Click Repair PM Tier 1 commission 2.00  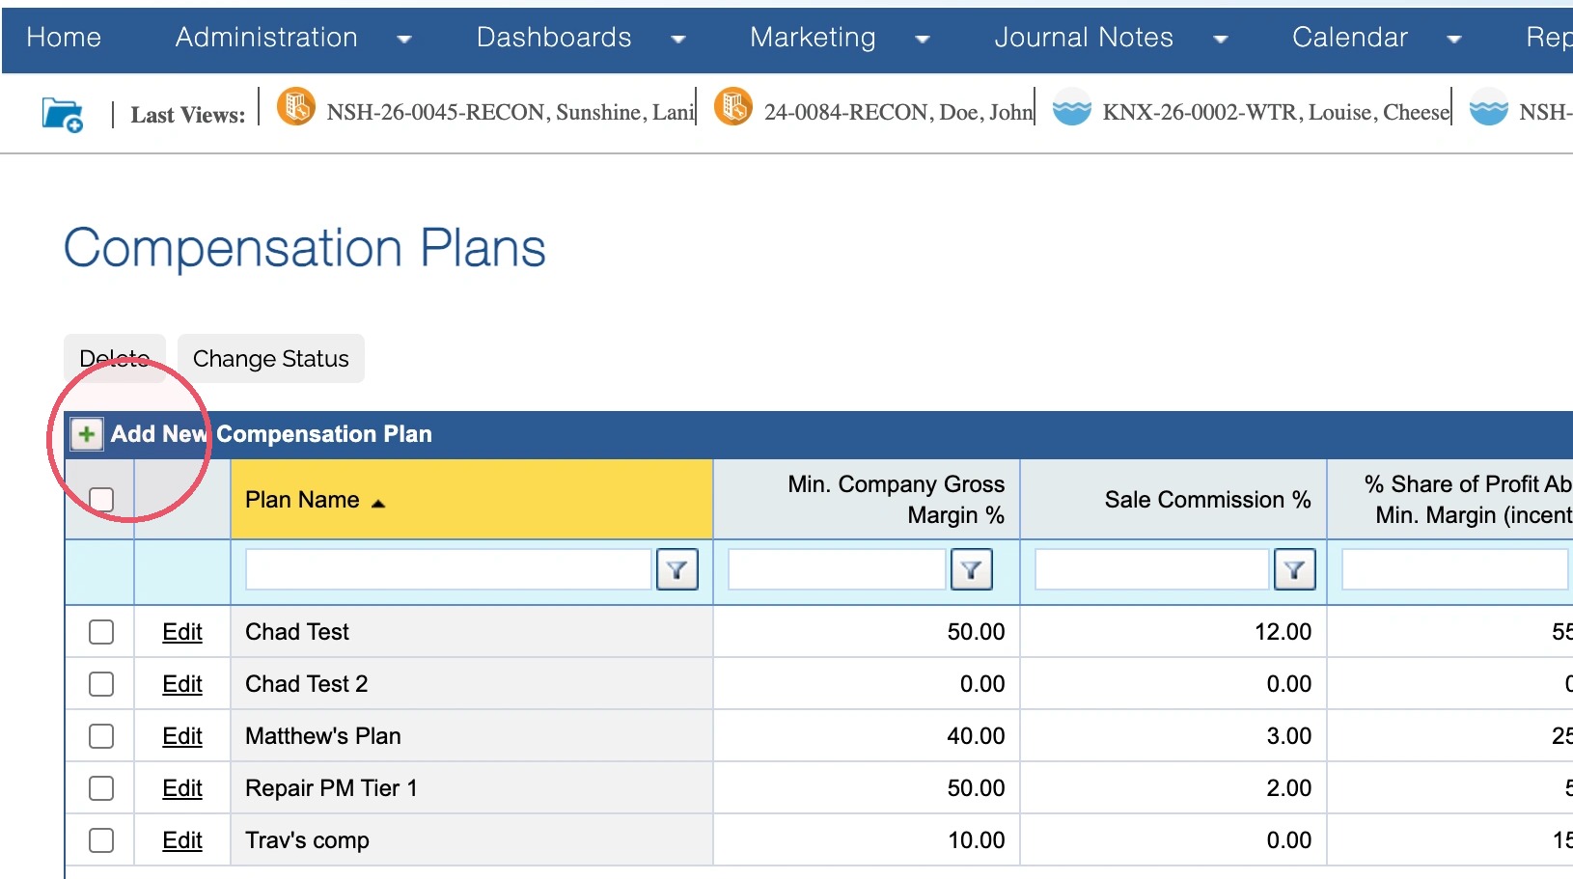point(1289,788)
